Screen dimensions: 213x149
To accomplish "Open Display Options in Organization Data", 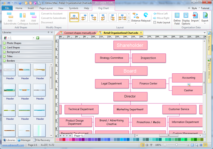I will pyautogui.click(x=186, y=19).
